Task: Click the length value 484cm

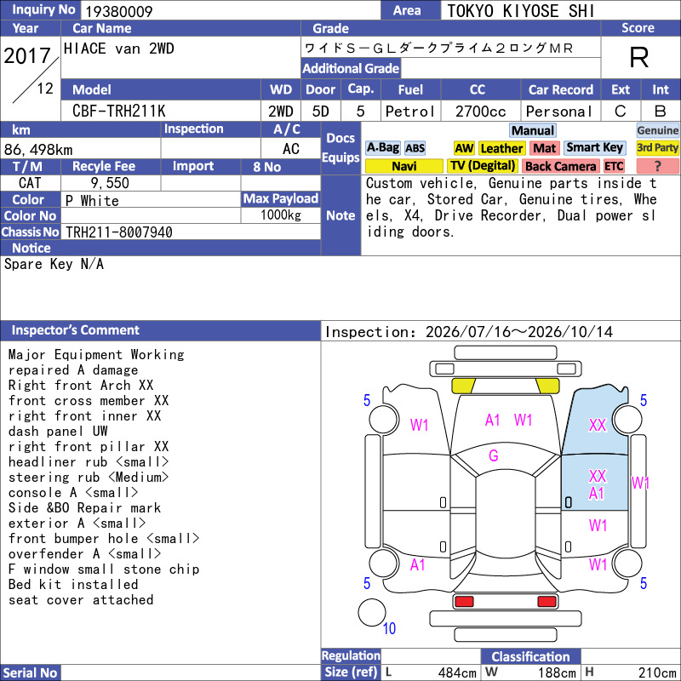Action: pos(457,672)
